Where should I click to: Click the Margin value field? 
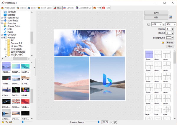(168, 29)
